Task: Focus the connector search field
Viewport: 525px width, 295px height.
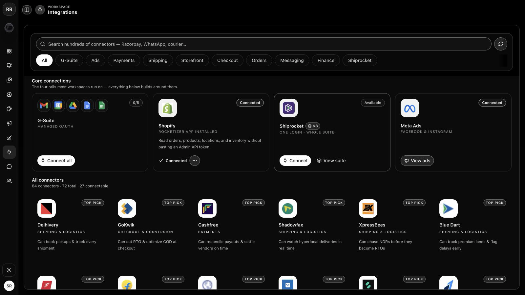Action: click(263, 44)
